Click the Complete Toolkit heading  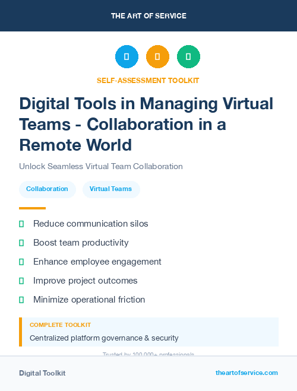(60, 325)
